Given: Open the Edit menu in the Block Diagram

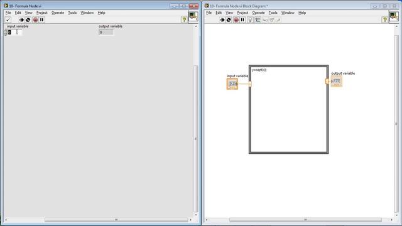Looking at the screenshot, I should (219, 13).
